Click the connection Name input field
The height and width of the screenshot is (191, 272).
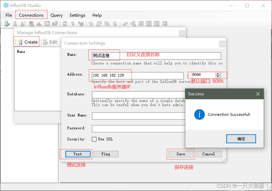pyautogui.click(x=156, y=56)
